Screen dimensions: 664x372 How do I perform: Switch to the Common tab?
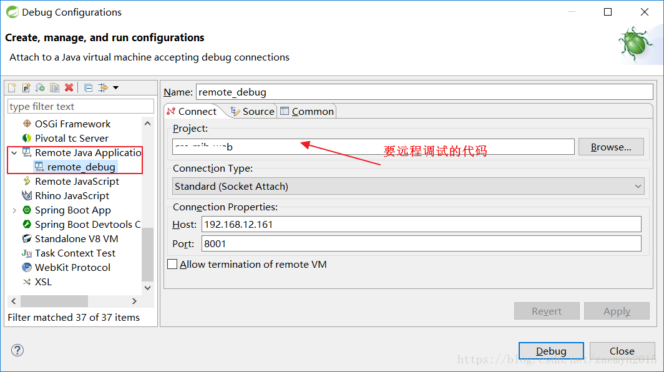pyautogui.click(x=307, y=112)
